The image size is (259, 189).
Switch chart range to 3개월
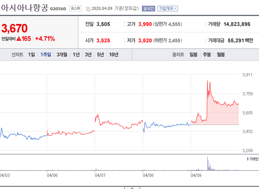click(x=62, y=54)
